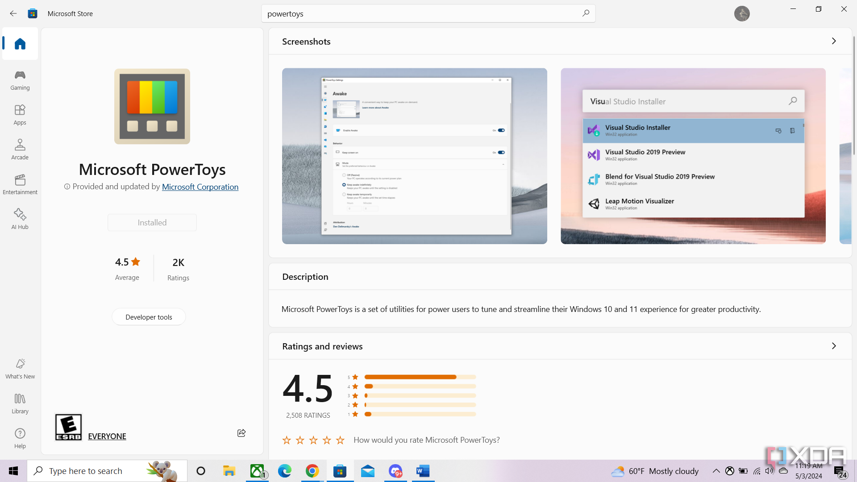Click the Cortana circle icon

tap(201, 471)
